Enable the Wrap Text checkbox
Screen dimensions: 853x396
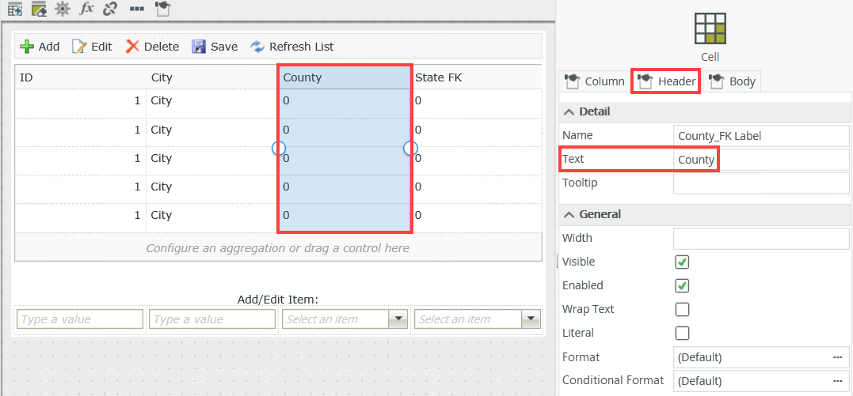(682, 309)
